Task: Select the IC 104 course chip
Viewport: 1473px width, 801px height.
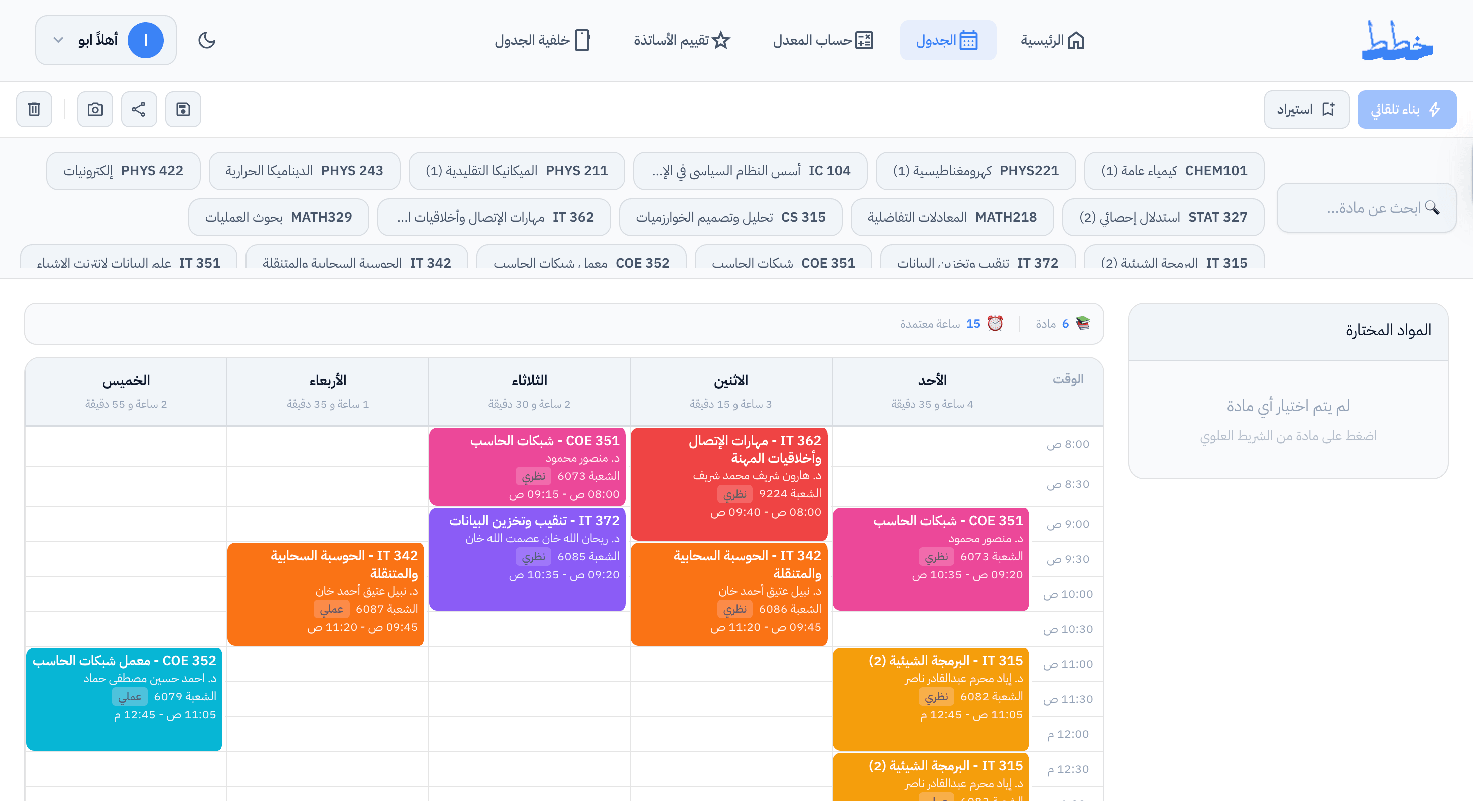Action: 750,171
